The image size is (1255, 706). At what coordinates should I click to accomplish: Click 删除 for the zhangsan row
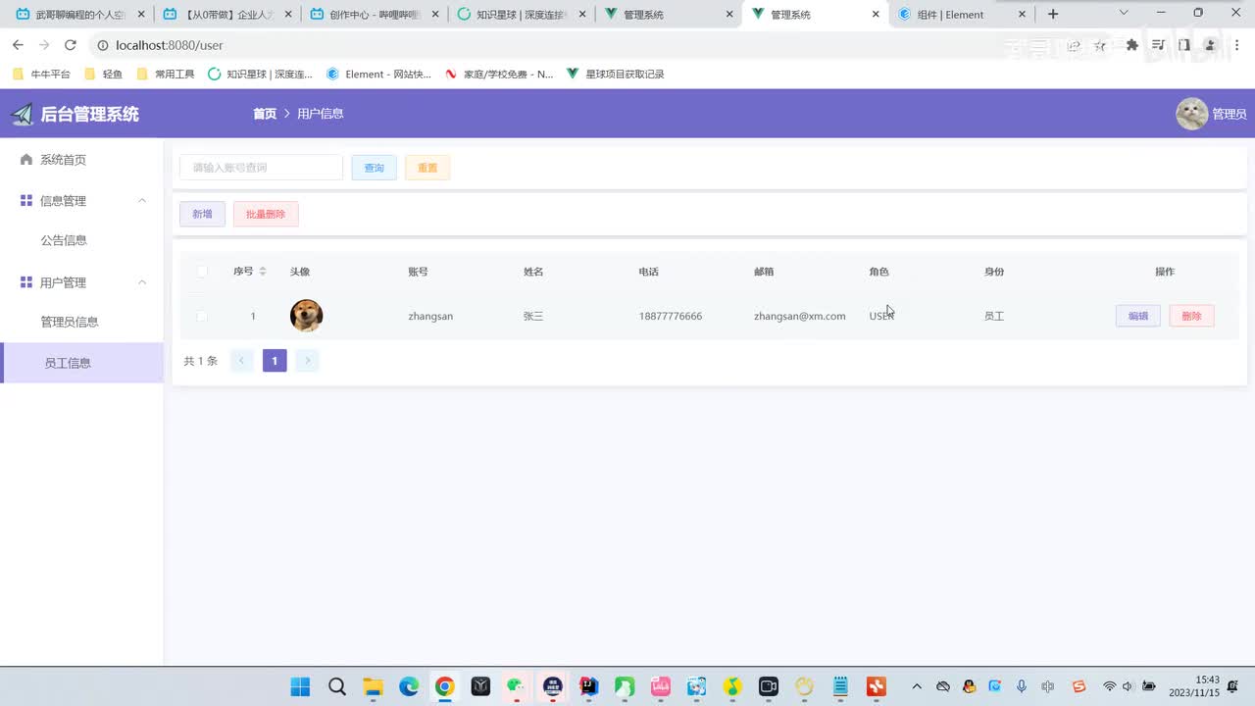pyautogui.click(x=1191, y=316)
